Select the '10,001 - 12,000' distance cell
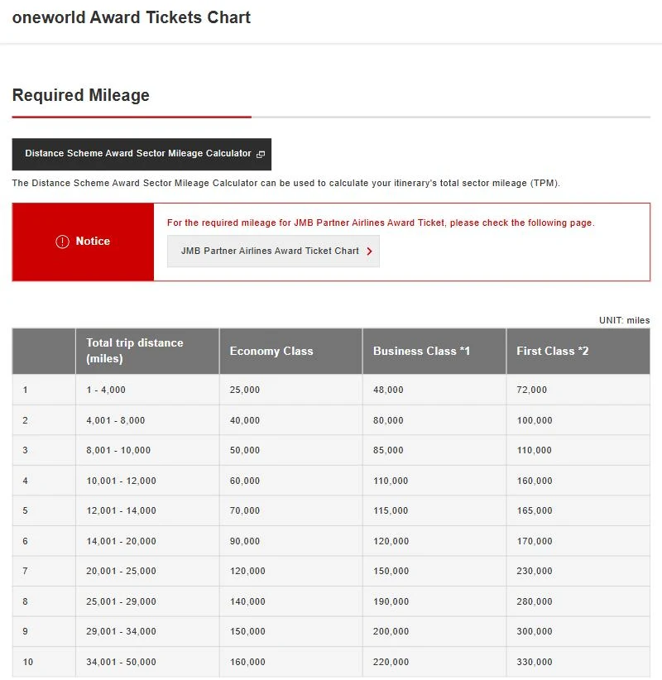Viewport: 662px width, 680px height. point(147,481)
